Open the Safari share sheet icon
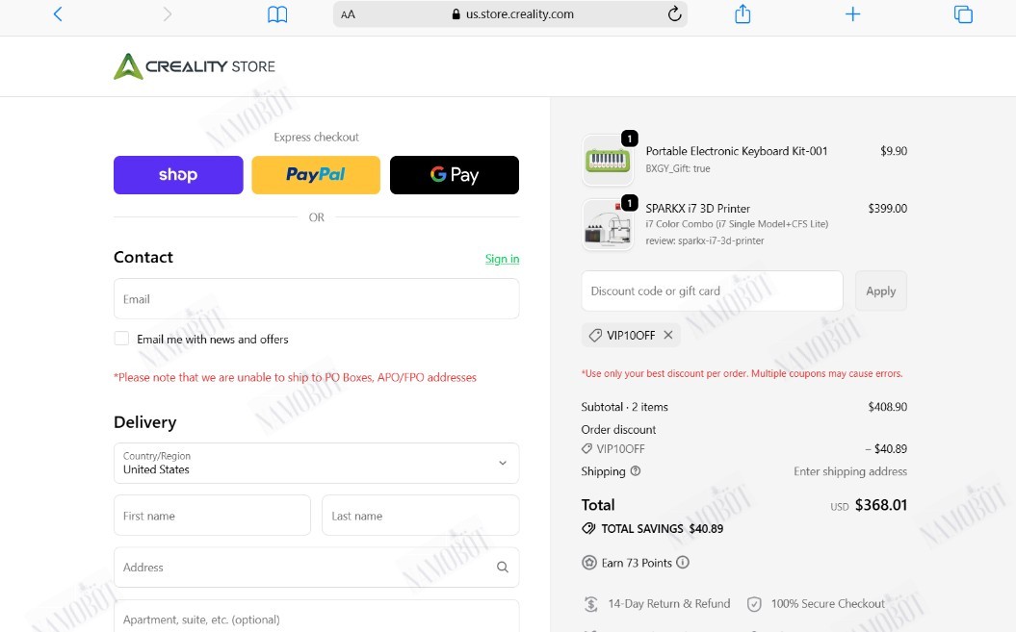Screen dimensions: 1016x632 pyautogui.click(x=742, y=13)
